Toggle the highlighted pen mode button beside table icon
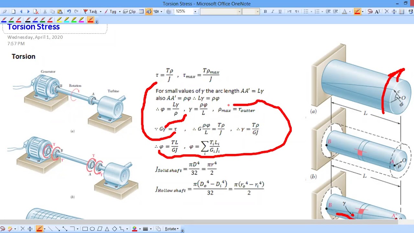Image resolution: width=414 pixels, height=233 pixels. pos(149,11)
